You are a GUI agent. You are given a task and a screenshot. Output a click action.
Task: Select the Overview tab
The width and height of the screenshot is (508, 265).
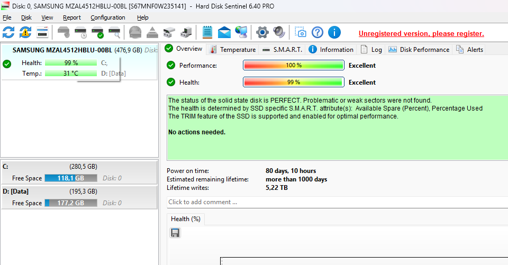pyautogui.click(x=184, y=49)
